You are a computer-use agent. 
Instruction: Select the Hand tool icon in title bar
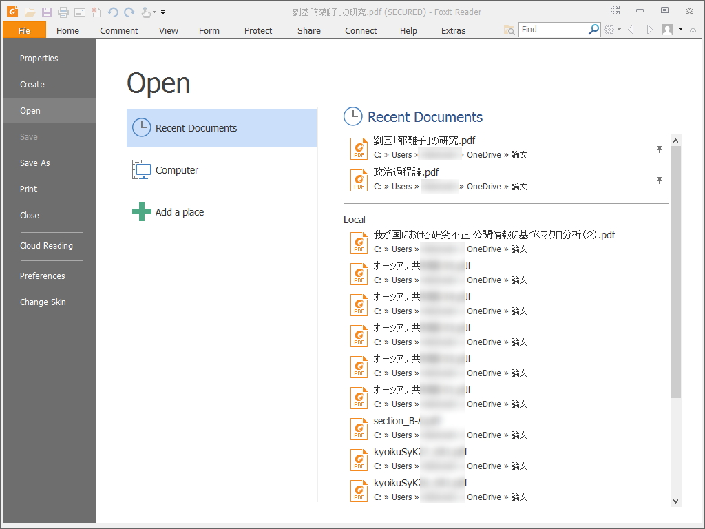coord(146,12)
